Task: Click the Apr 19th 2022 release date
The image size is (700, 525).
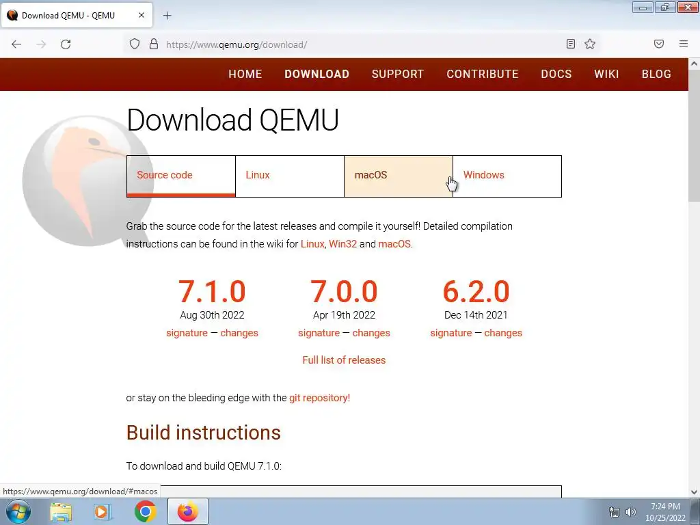Action: pyautogui.click(x=345, y=315)
